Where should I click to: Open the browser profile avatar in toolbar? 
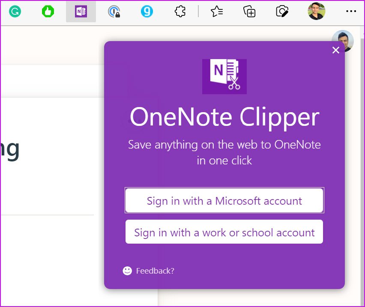point(316,12)
